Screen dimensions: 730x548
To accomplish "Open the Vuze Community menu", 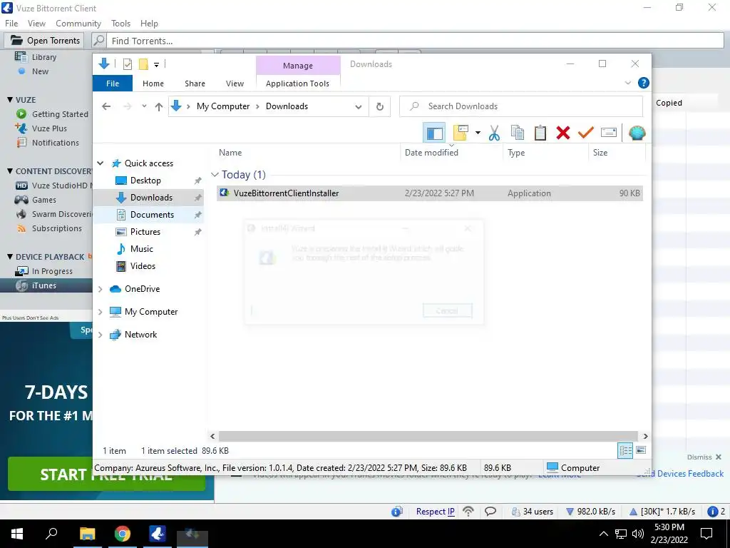I will pos(78,24).
